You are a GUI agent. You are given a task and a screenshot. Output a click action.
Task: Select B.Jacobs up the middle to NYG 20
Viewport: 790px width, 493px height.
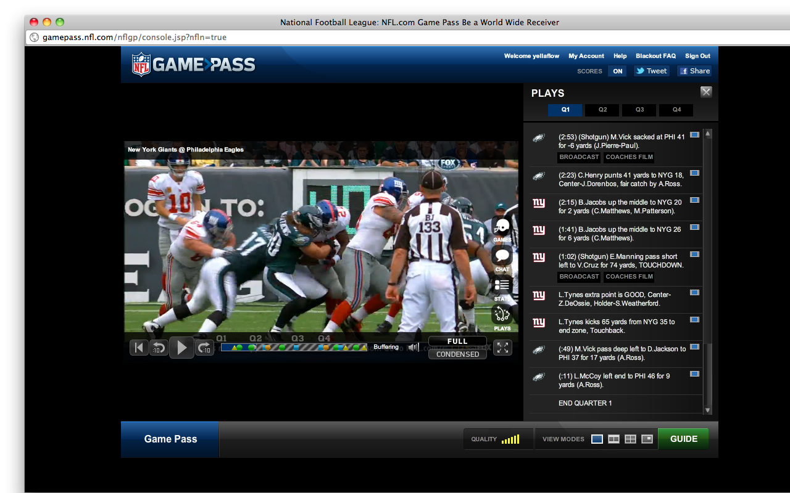(x=616, y=207)
